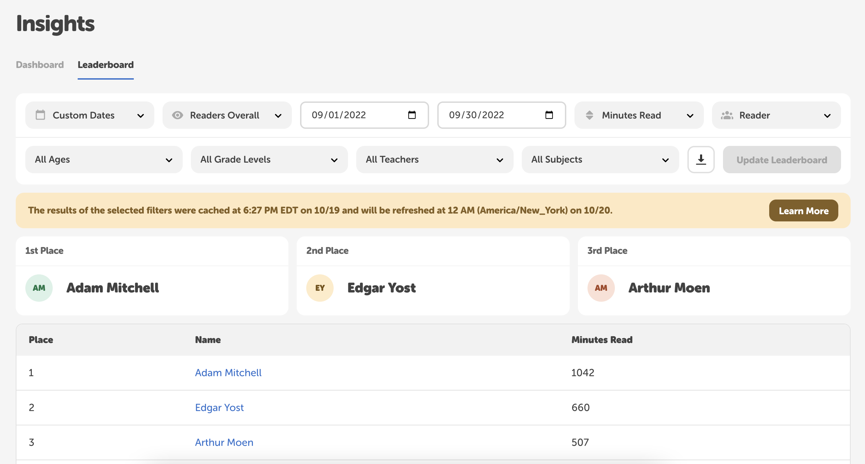The height and width of the screenshot is (464, 865).
Task: Open the start date calendar picker
Action: 412,115
